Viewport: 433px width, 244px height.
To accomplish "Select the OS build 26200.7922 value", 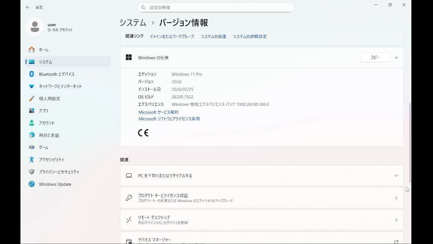I will pyautogui.click(x=182, y=97).
